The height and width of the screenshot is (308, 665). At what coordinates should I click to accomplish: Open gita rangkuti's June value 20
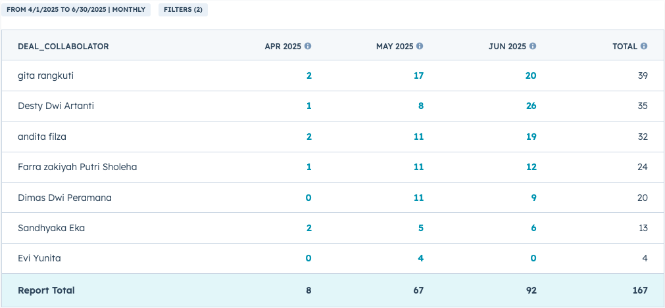click(x=530, y=76)
